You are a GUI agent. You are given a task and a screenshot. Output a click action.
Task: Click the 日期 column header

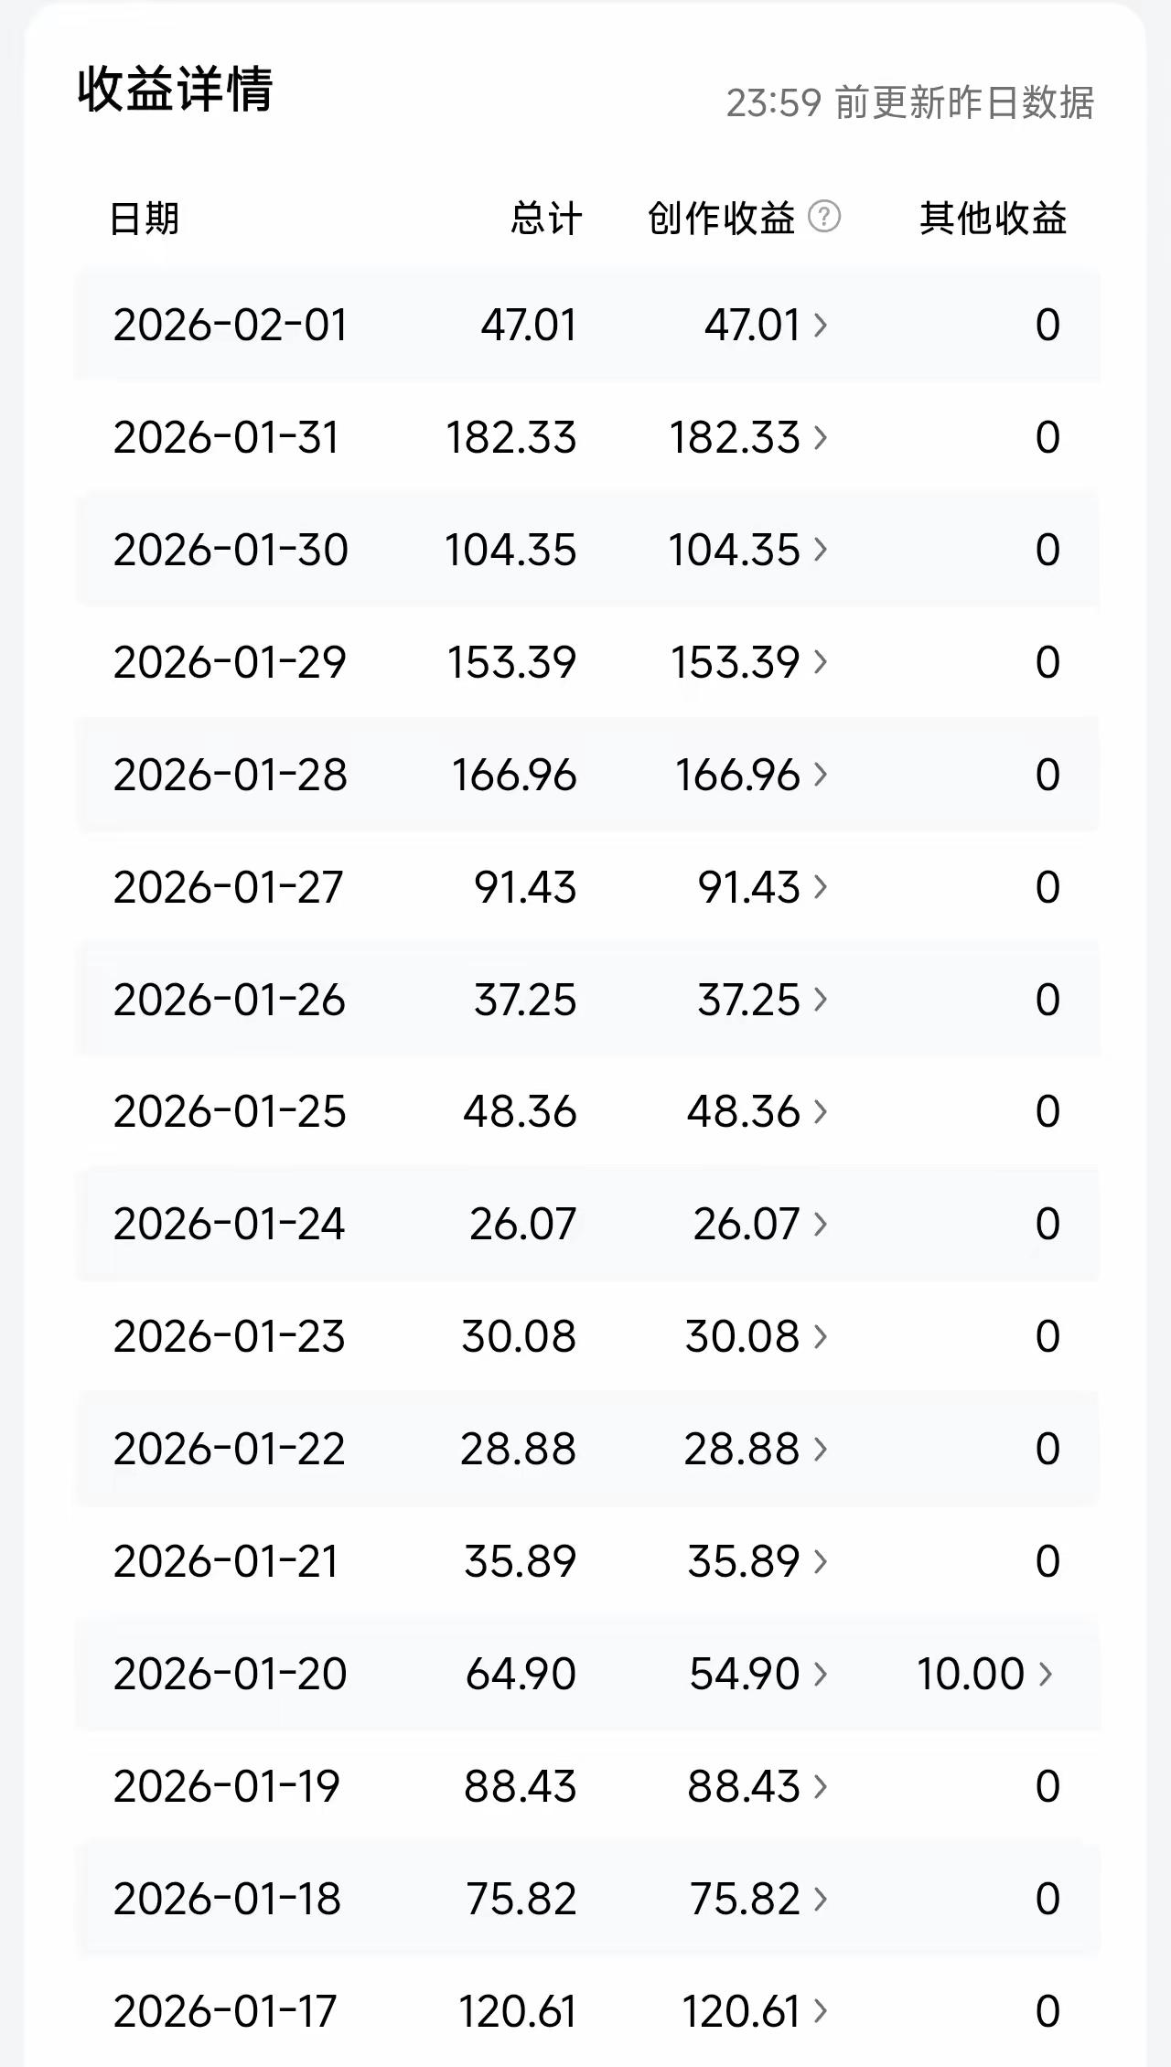(145, 219)
